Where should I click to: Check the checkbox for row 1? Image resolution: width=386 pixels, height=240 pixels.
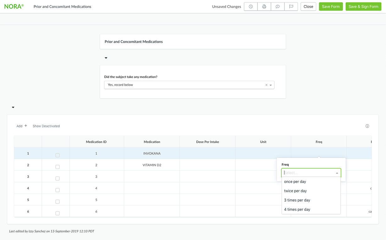(58, 155)
